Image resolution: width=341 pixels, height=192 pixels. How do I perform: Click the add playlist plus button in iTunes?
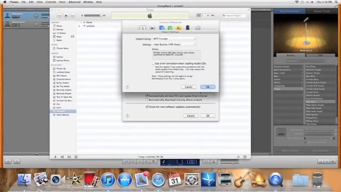click(x=55, y=157)
